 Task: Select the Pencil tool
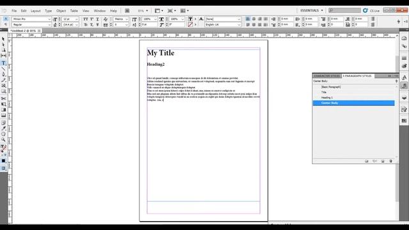[3, 80]
